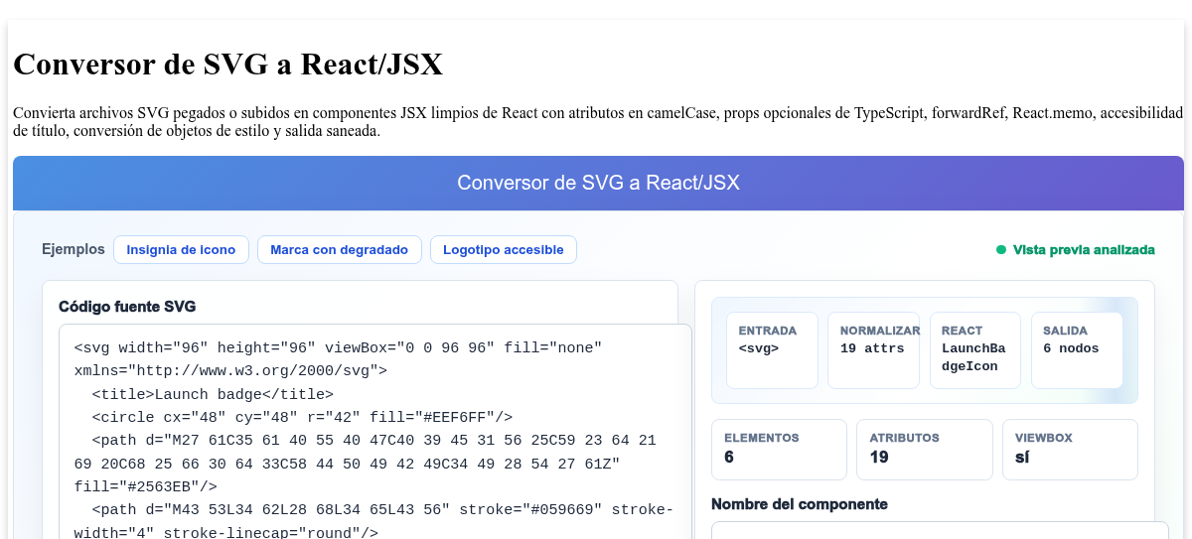Image resolution: width=1192 pixels, height=539 pixels.
Task: Click the ELEMENTOS count stat box
Action: 779,449
